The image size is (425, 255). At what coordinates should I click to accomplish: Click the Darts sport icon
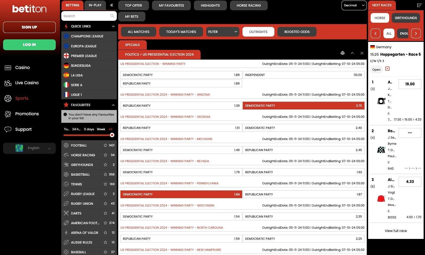click(66, 213)
